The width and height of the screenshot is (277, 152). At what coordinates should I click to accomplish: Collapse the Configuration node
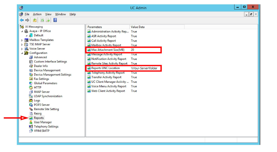click(x=22, y=53)
